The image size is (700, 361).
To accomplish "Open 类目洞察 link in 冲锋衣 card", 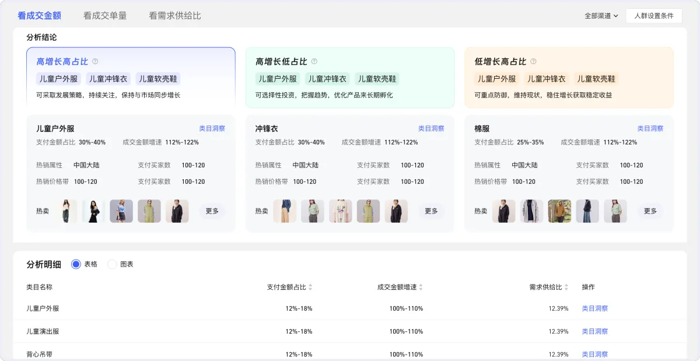I will (431, 128).
